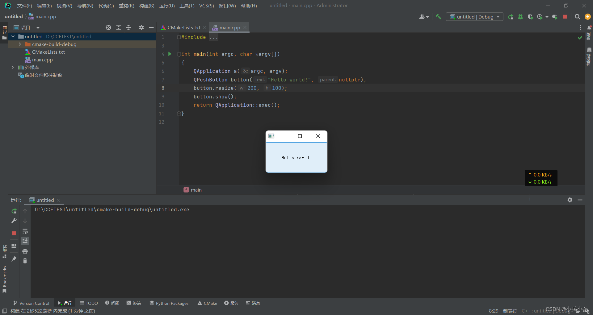Open the CMake tool window
The image size is (593, 315).
pos(207,303)
